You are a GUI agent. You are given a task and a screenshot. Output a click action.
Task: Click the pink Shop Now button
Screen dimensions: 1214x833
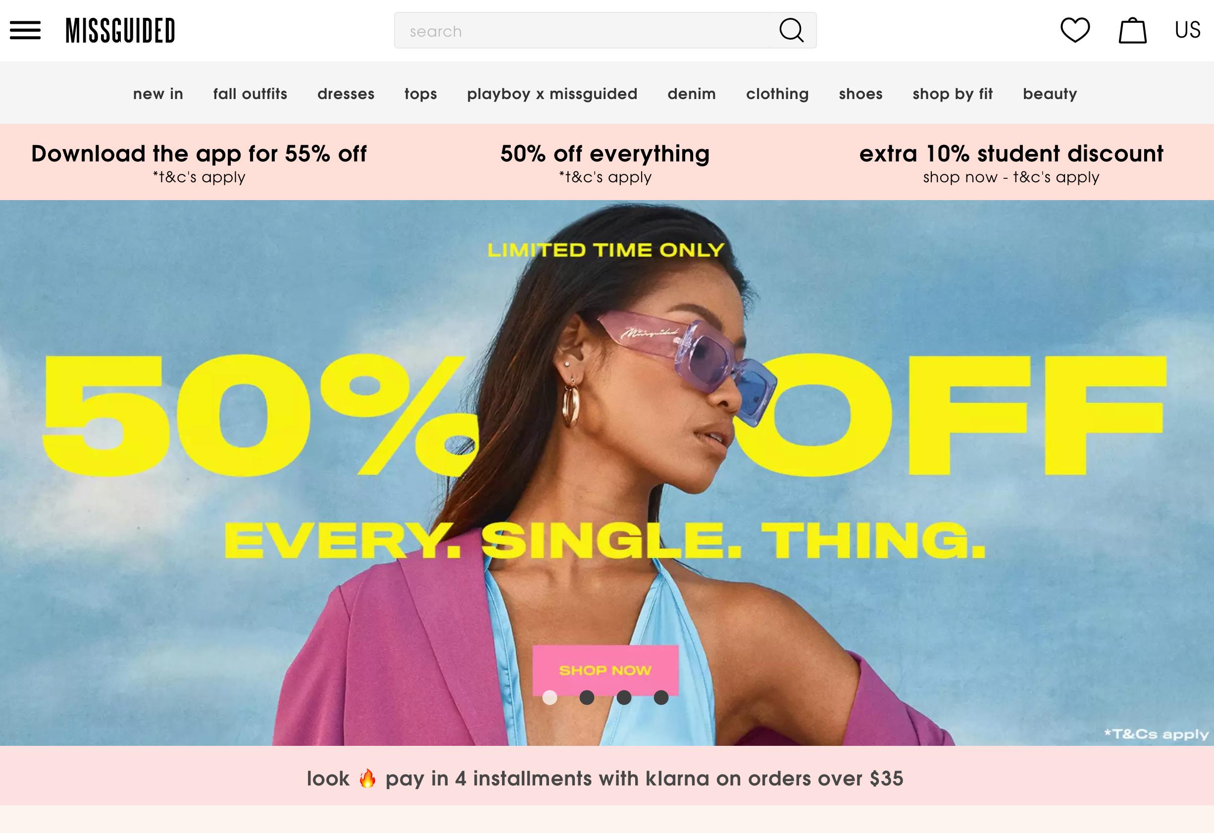point(606,670)
